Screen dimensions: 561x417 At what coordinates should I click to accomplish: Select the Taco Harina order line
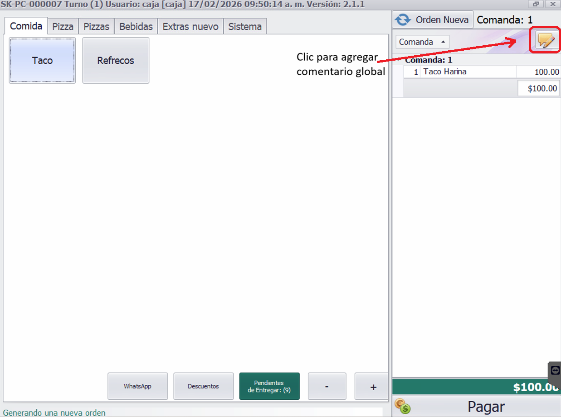coord(467,72)
